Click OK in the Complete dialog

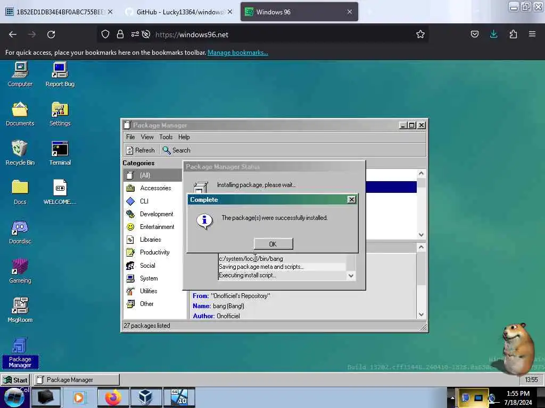[273, 244]
